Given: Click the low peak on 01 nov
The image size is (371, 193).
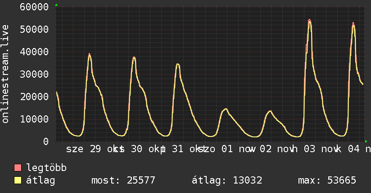Looking at the screenshot, I should point(226,109).
